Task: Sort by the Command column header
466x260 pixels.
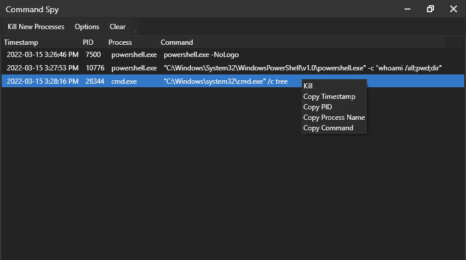Action: [176, 42]
